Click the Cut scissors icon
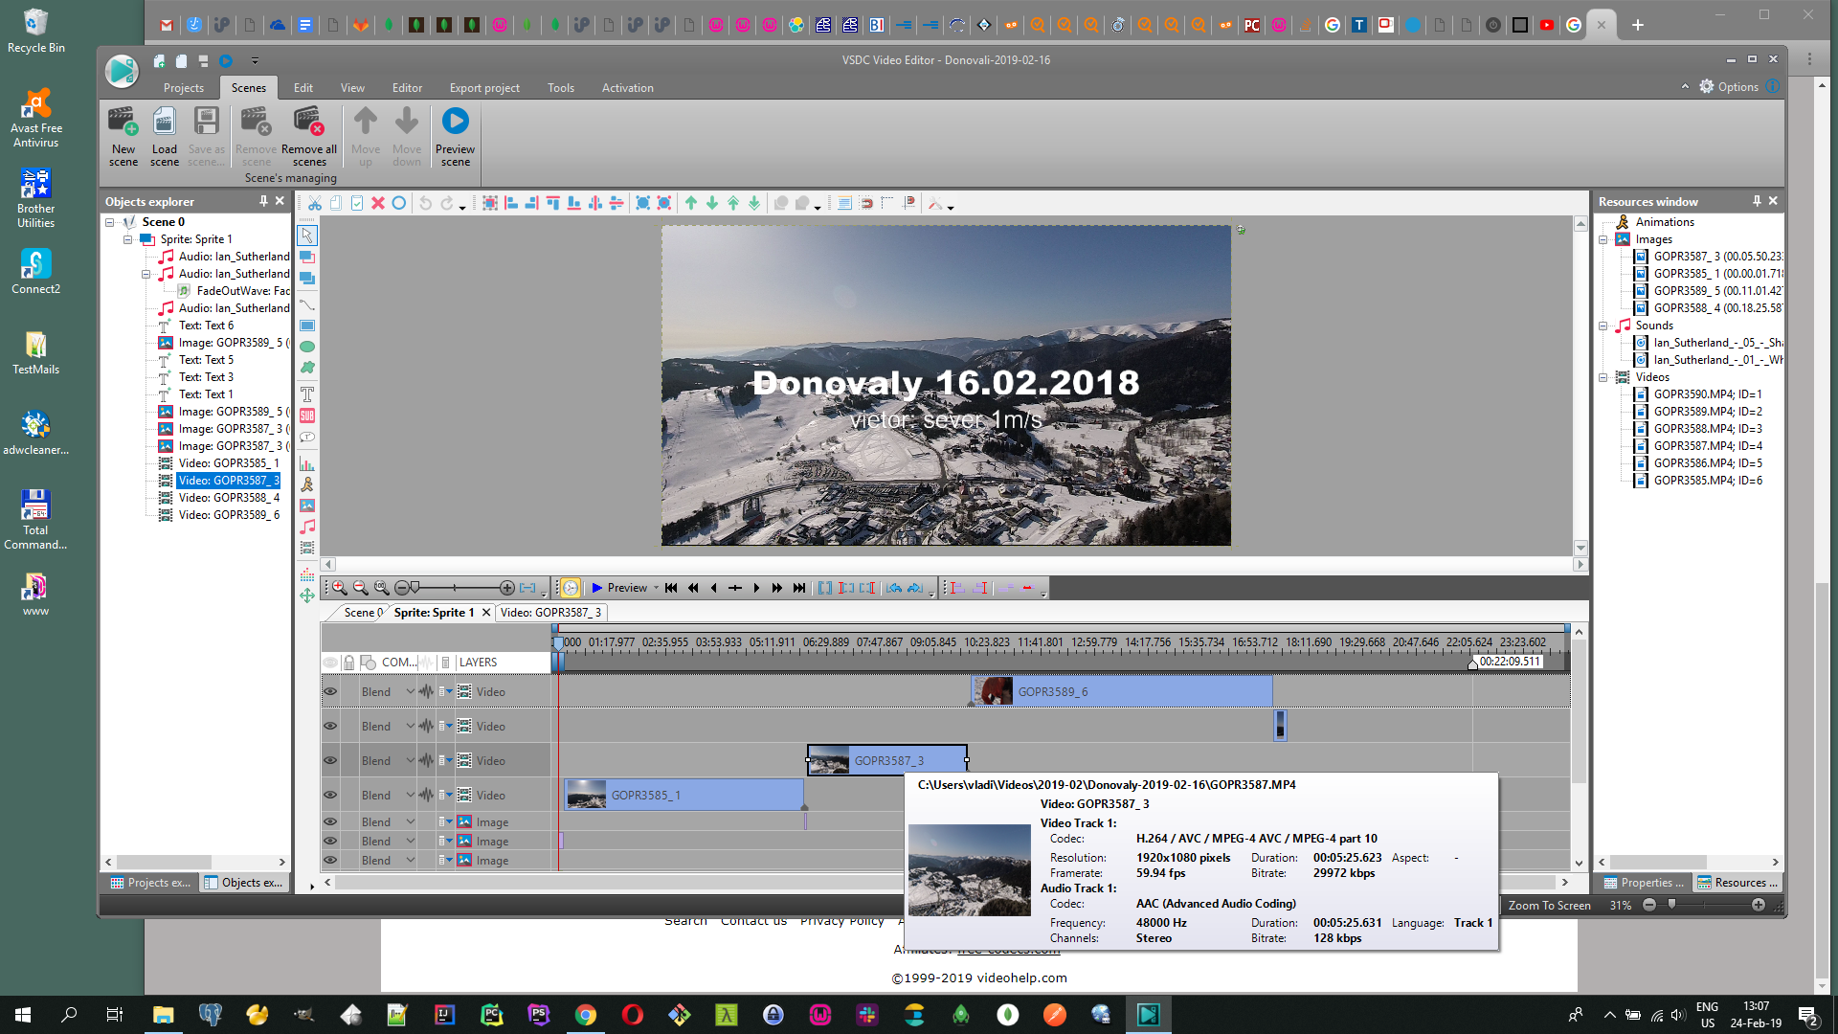The image size is (1838, 1034). click(x=314, y=203)
